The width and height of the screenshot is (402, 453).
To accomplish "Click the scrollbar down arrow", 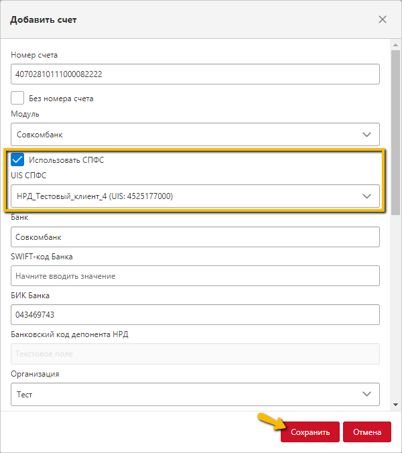I will [396, 405].
